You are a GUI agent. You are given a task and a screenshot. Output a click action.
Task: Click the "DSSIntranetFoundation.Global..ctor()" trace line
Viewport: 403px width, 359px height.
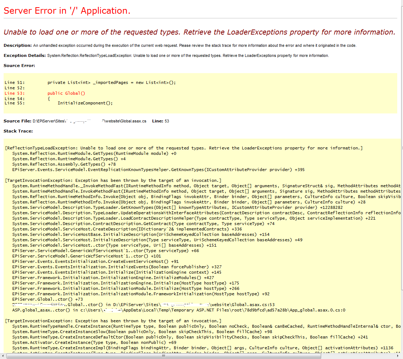pyautogui.click(x=143, y=304)
